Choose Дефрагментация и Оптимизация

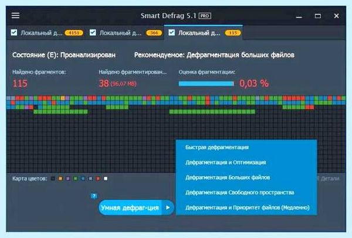tap(226, 162)
